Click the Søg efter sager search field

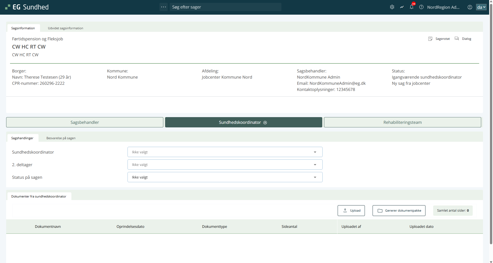pos(225,7)
